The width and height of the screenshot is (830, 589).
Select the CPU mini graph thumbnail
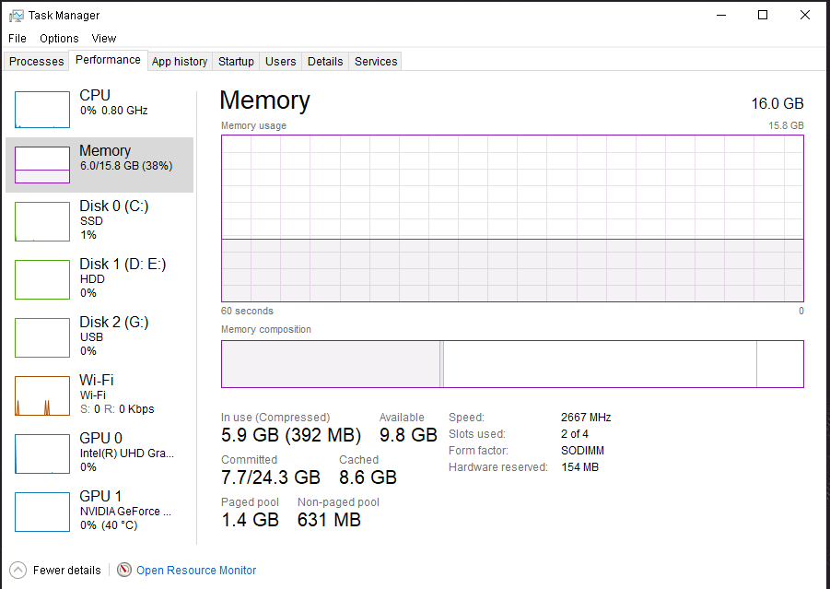tap(42, 110)
